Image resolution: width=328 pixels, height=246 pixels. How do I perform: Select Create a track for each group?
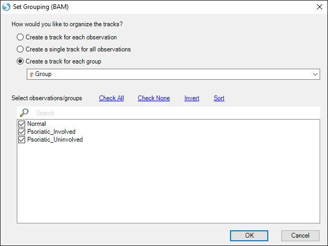(x=20, y=61)
